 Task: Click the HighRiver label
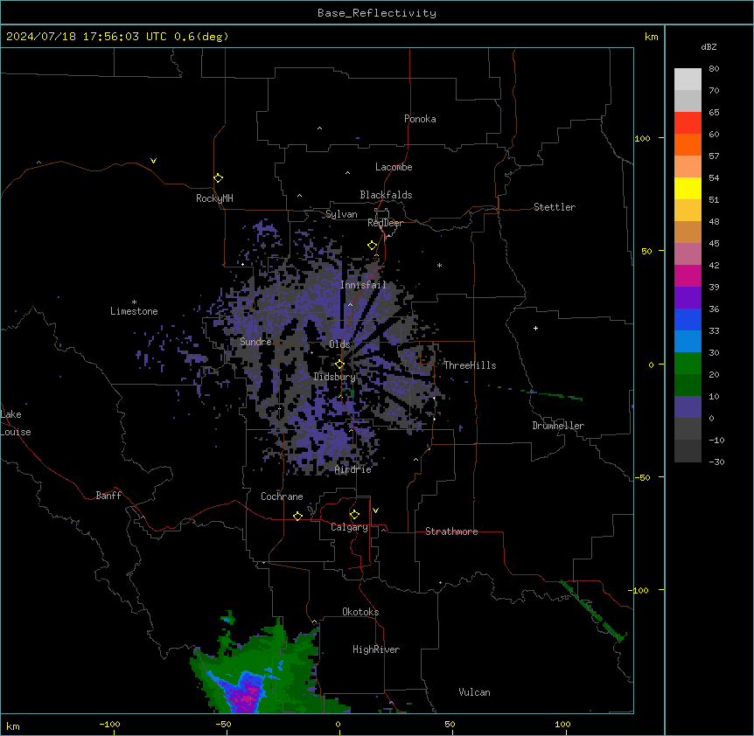[x=376, y=649]
